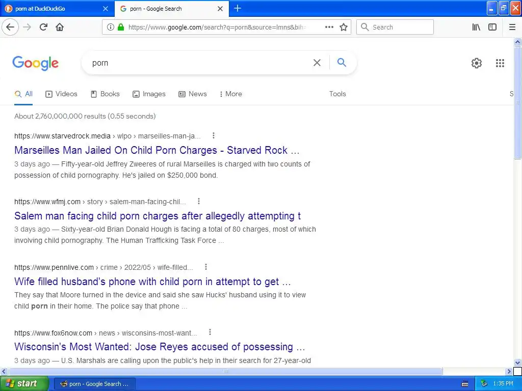Open Wisconsin's Most Wanted Jose Reyes link

[x=160, y=347]
